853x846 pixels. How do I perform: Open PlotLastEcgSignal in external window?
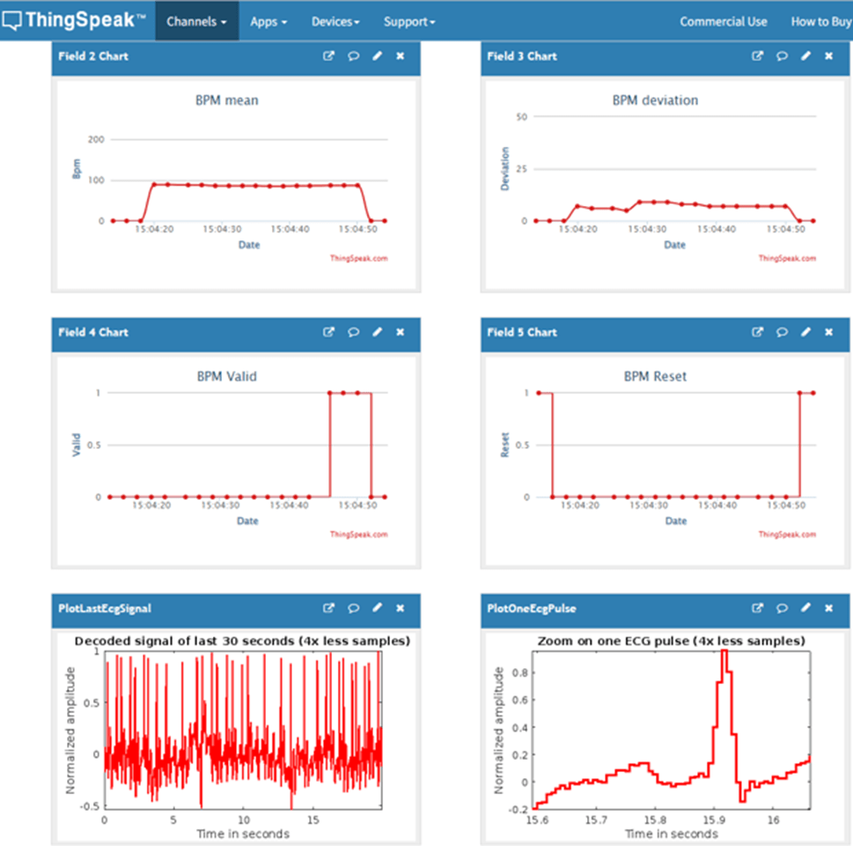pos(329,608)
